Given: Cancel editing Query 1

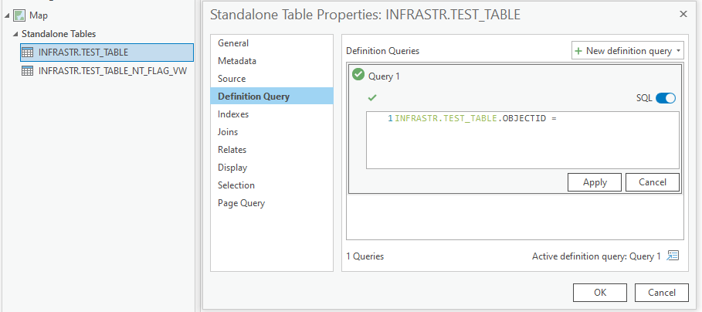Looking at the screenshot, I should click(x=652, y=182).
